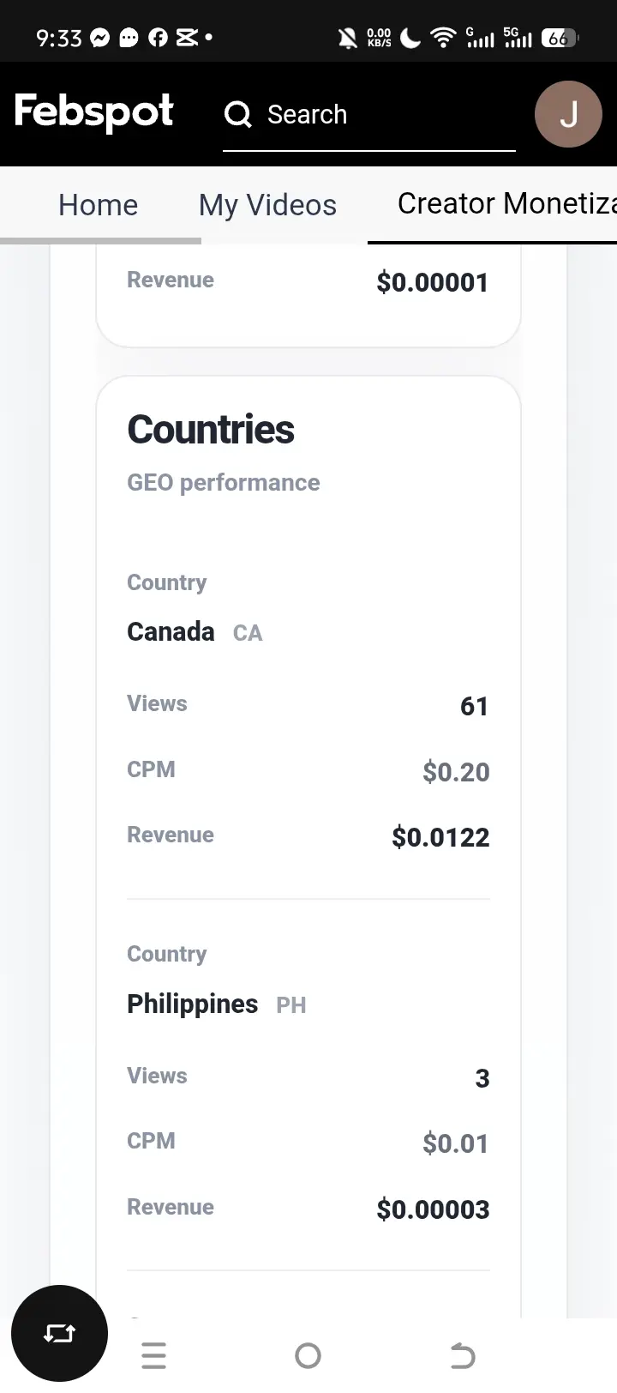Image resolution: width=617 pixels, height=1393 pixels.
Task: Tap the battery indicator in status bar
Action: tap(560, 39)
